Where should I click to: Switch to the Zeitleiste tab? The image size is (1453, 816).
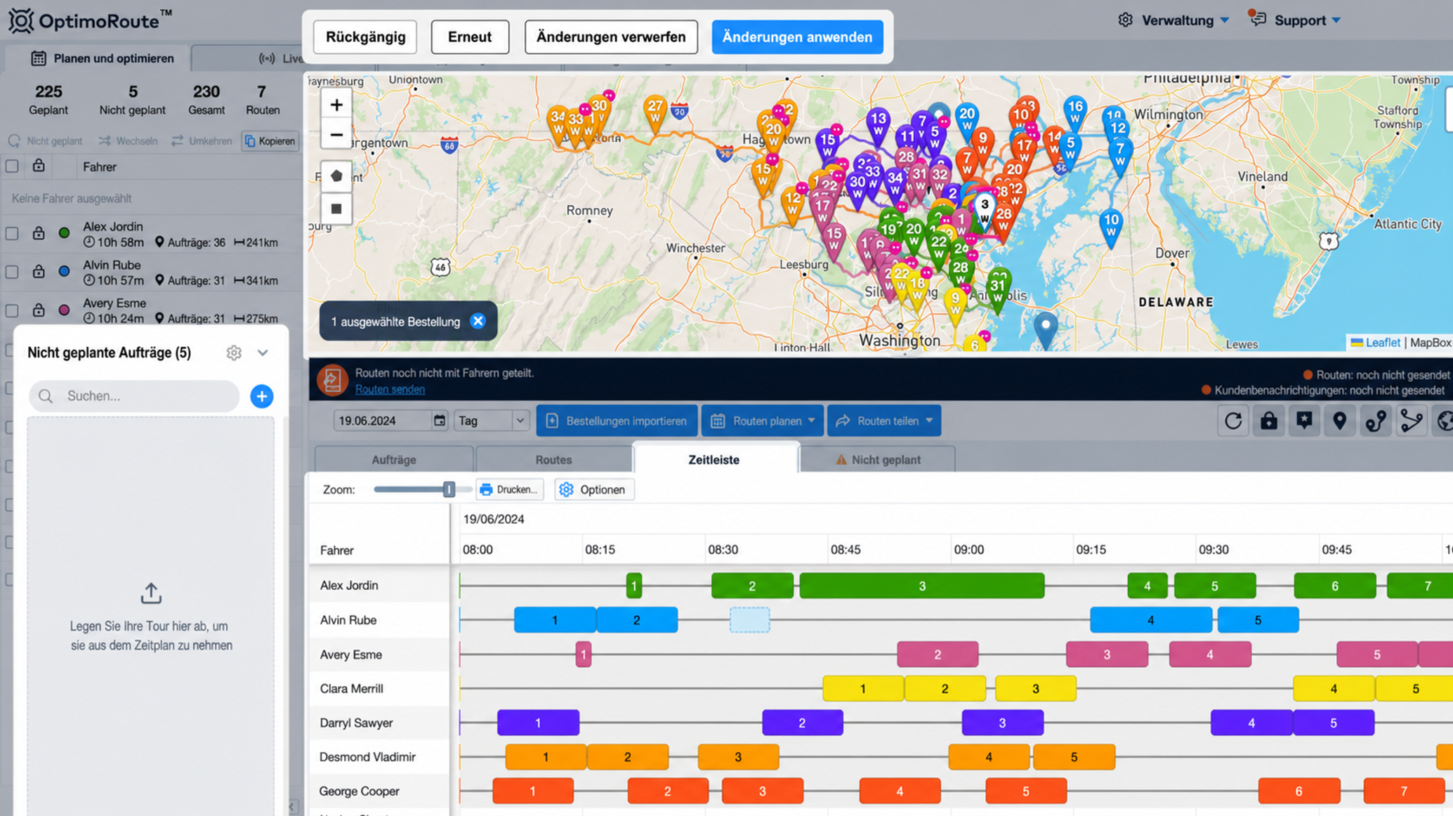(x=714, y=460)
